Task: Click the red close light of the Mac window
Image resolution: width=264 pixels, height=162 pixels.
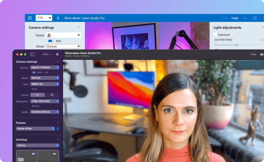Action: click(17, 54)
